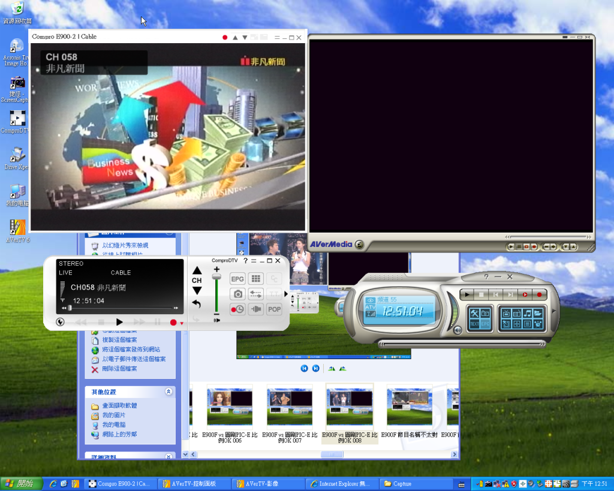Open ComproDTV settings wrench button
This screenshot has width=614, height=491.
coord(60,322)
